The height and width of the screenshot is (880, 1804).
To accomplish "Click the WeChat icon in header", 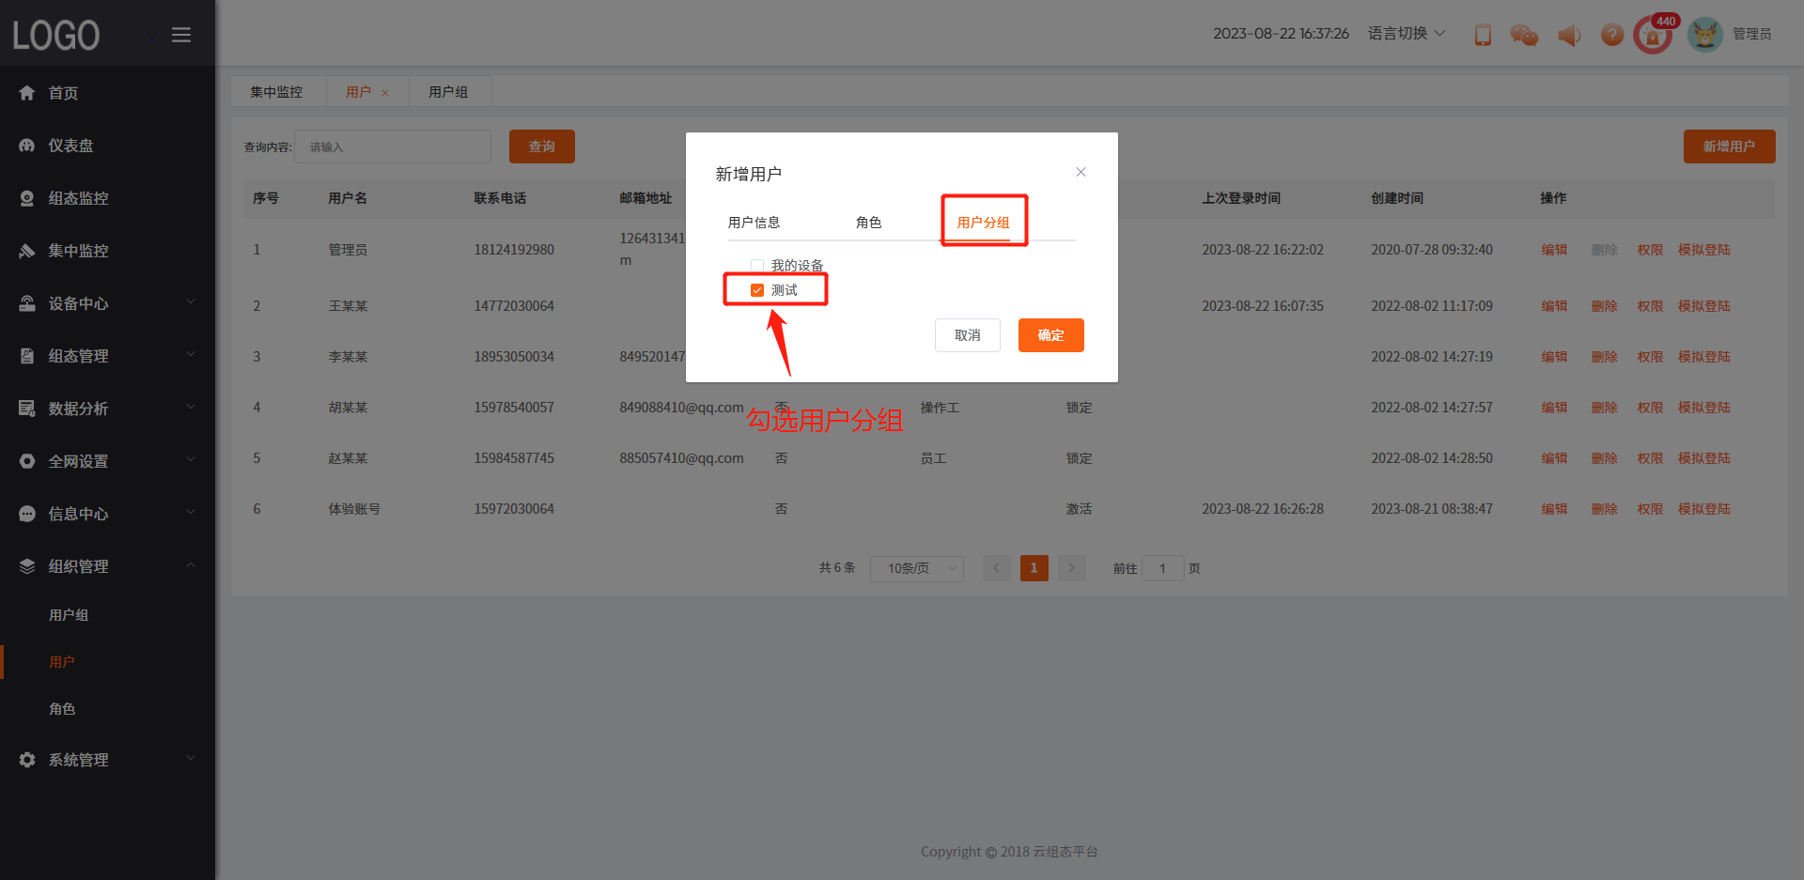I will click(1524, 35).
